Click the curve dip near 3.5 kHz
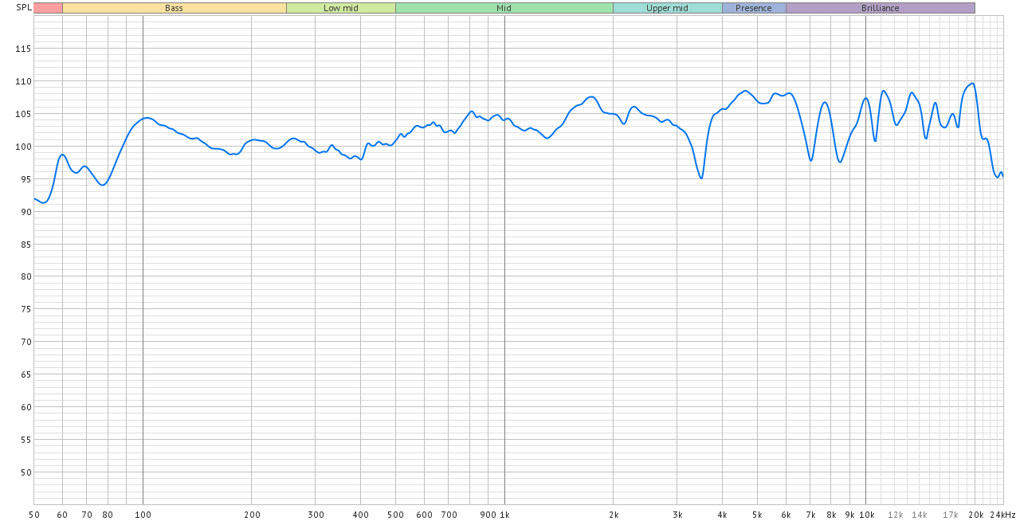The height and width of the screenshot is (525, 1020). [701, 178]
